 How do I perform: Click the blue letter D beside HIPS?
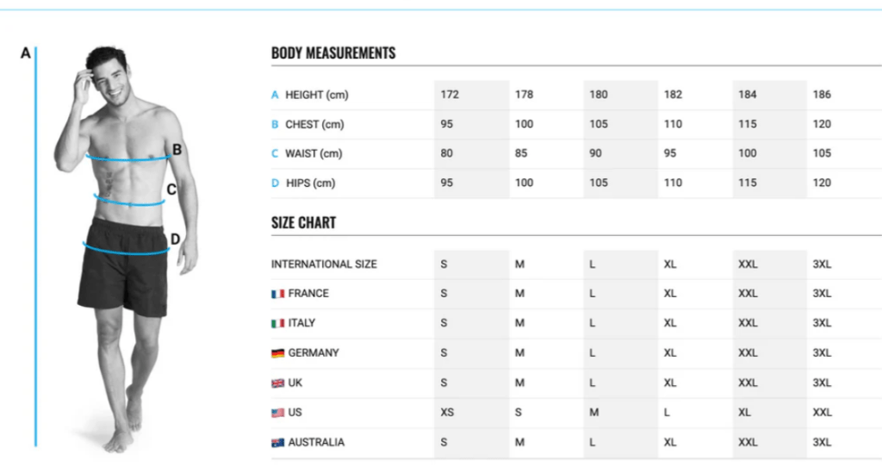[x=275, y=183]
